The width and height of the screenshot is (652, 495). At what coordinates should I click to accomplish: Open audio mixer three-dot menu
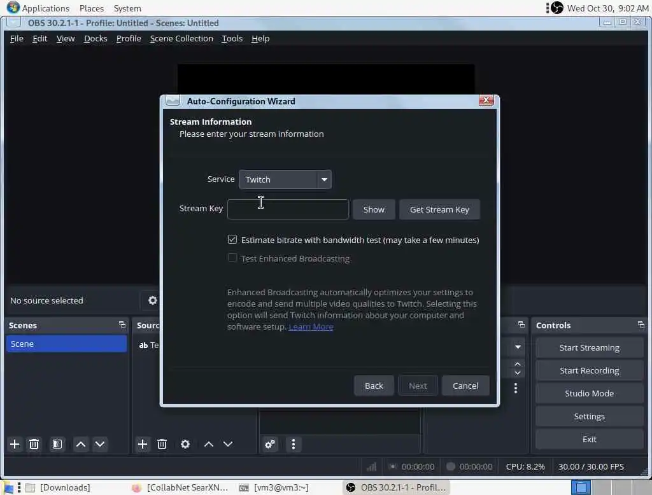293,444
